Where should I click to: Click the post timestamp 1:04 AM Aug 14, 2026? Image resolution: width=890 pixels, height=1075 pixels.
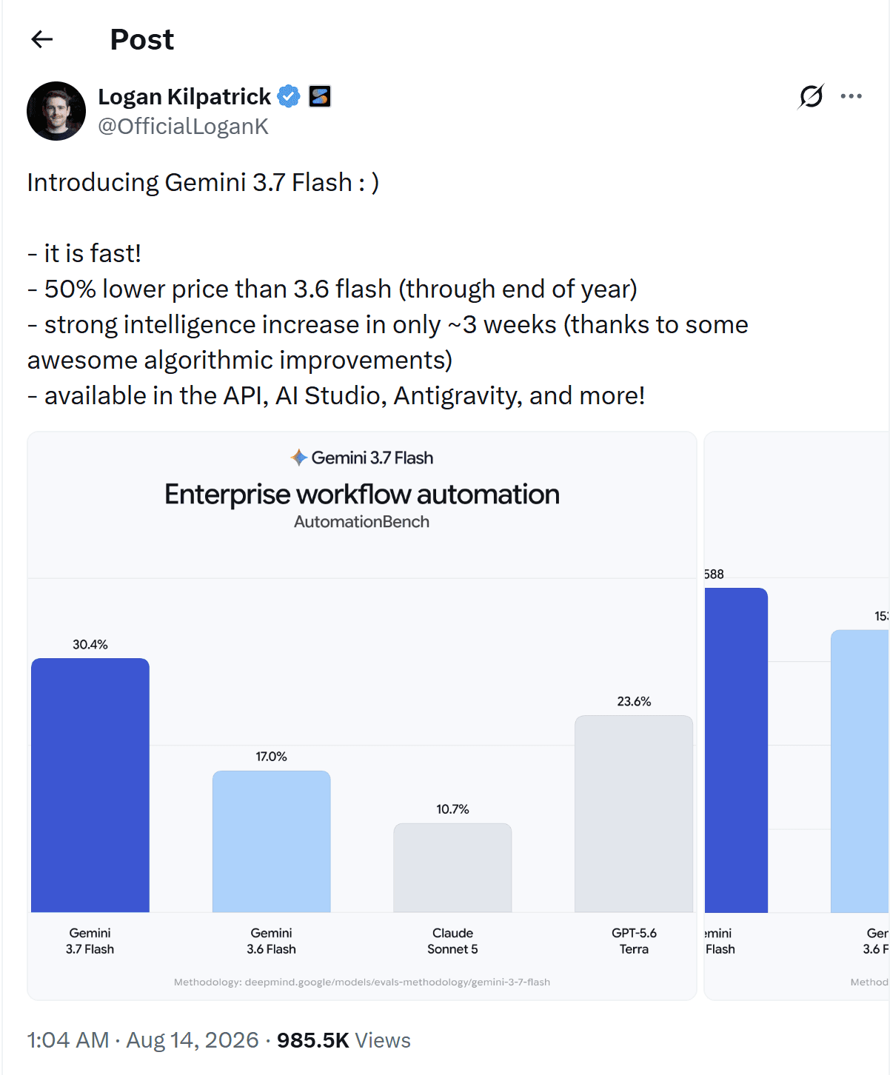[143, 1040]
